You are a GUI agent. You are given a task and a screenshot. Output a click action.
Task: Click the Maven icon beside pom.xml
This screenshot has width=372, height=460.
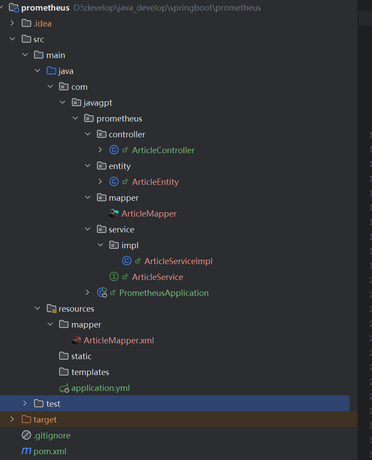tap(27, 451)
